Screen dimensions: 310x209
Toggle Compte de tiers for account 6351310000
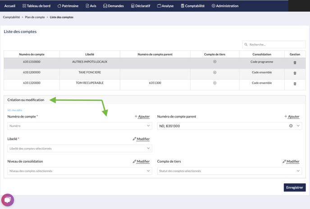[x=214, y=62]
